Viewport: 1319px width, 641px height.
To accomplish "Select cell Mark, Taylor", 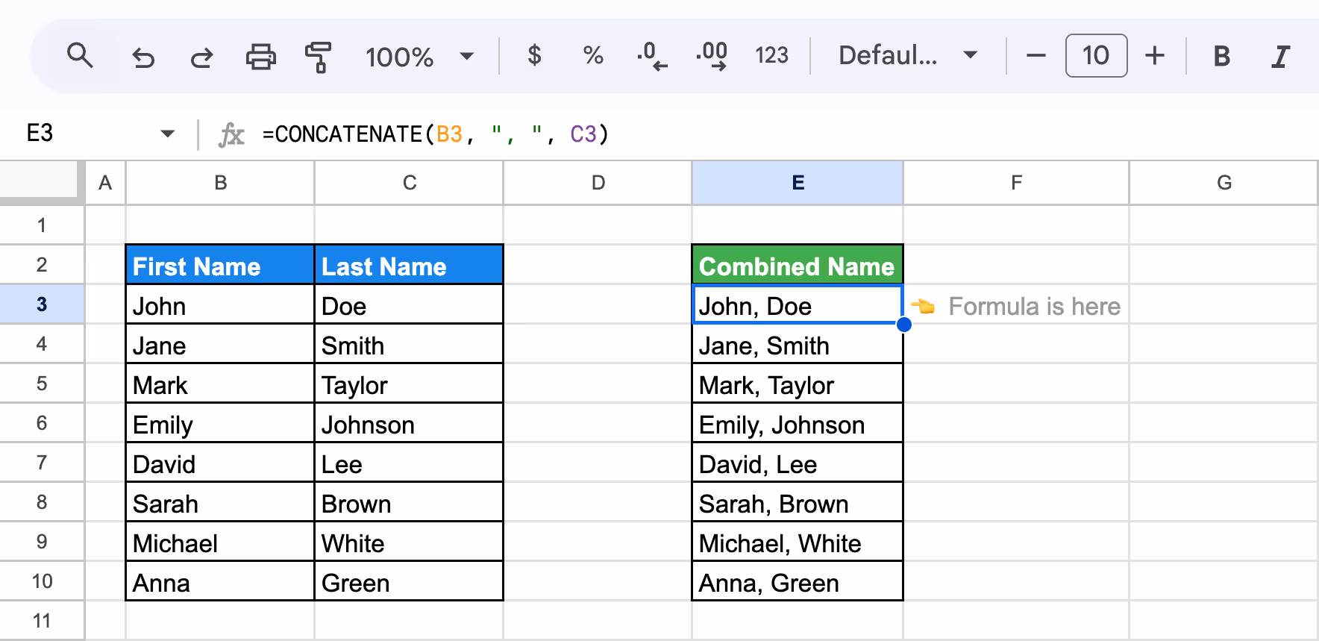I will click(798, 384).
